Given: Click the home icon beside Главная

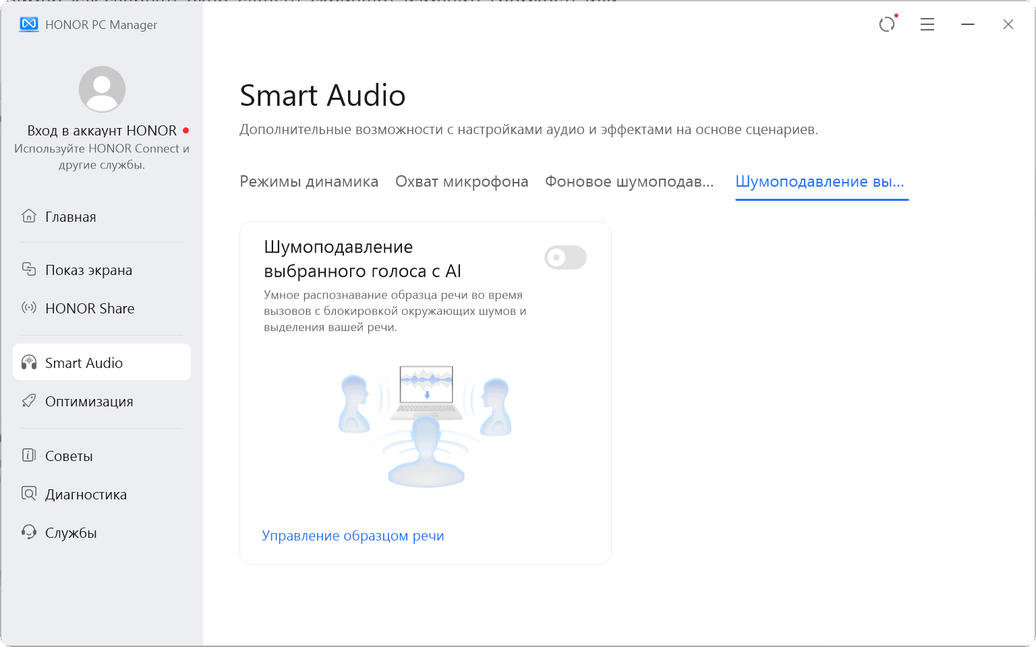Looking at the screenshot, I should (29, 216).
